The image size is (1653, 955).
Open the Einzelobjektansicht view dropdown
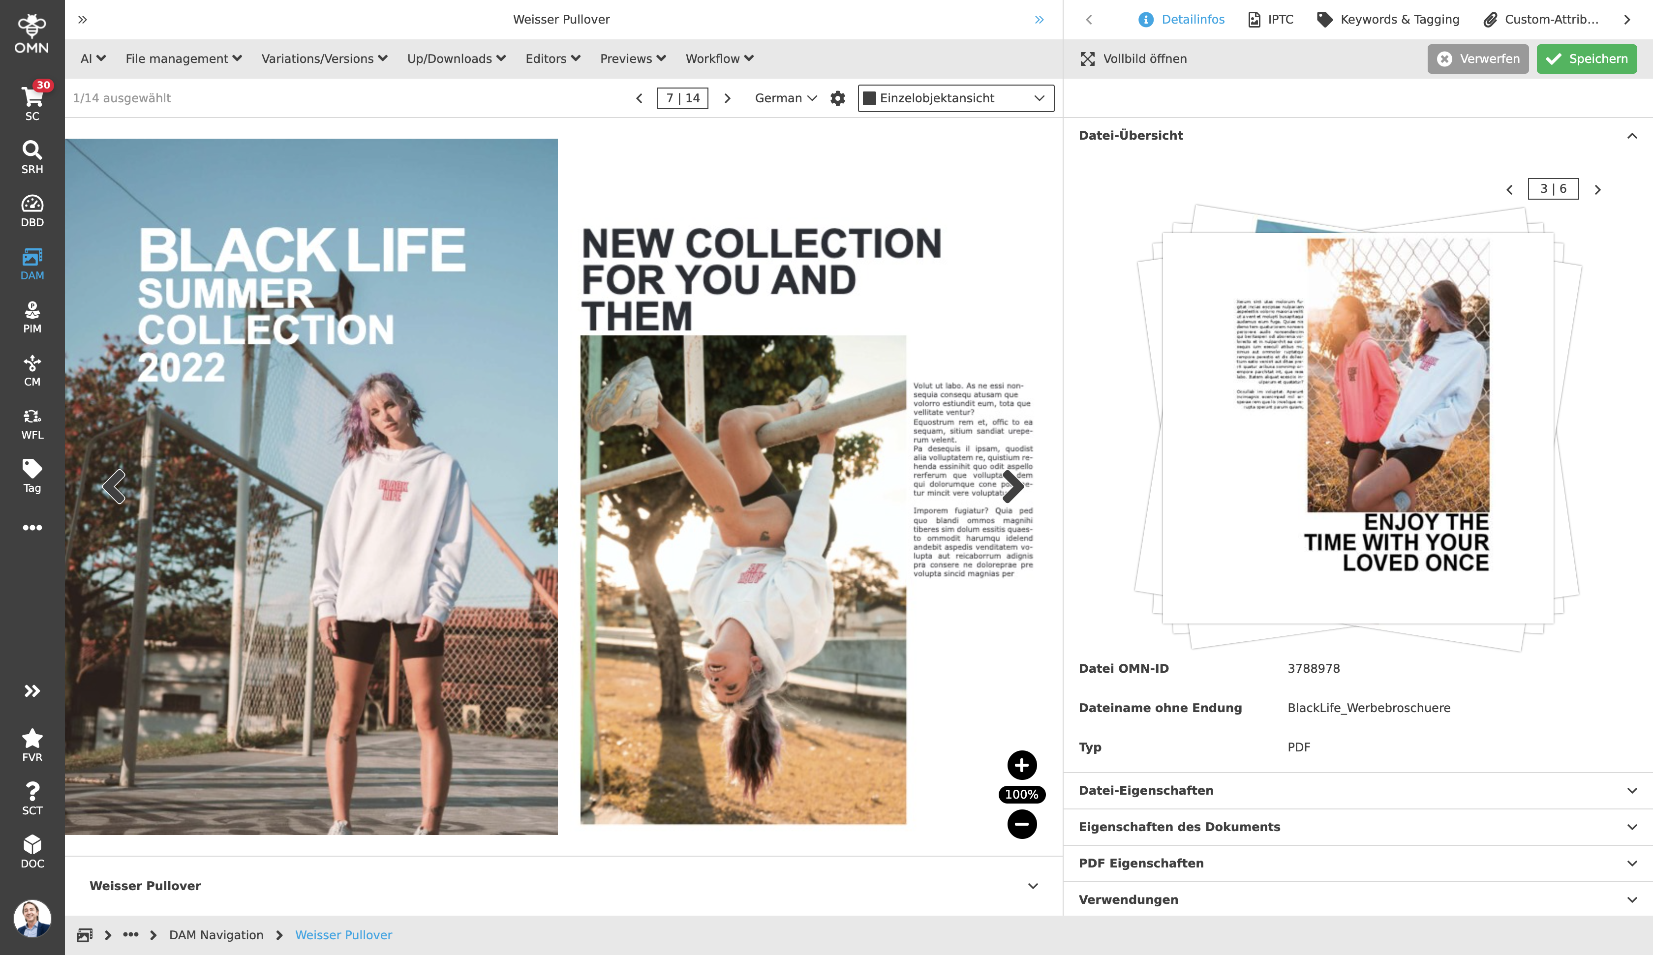955,98
